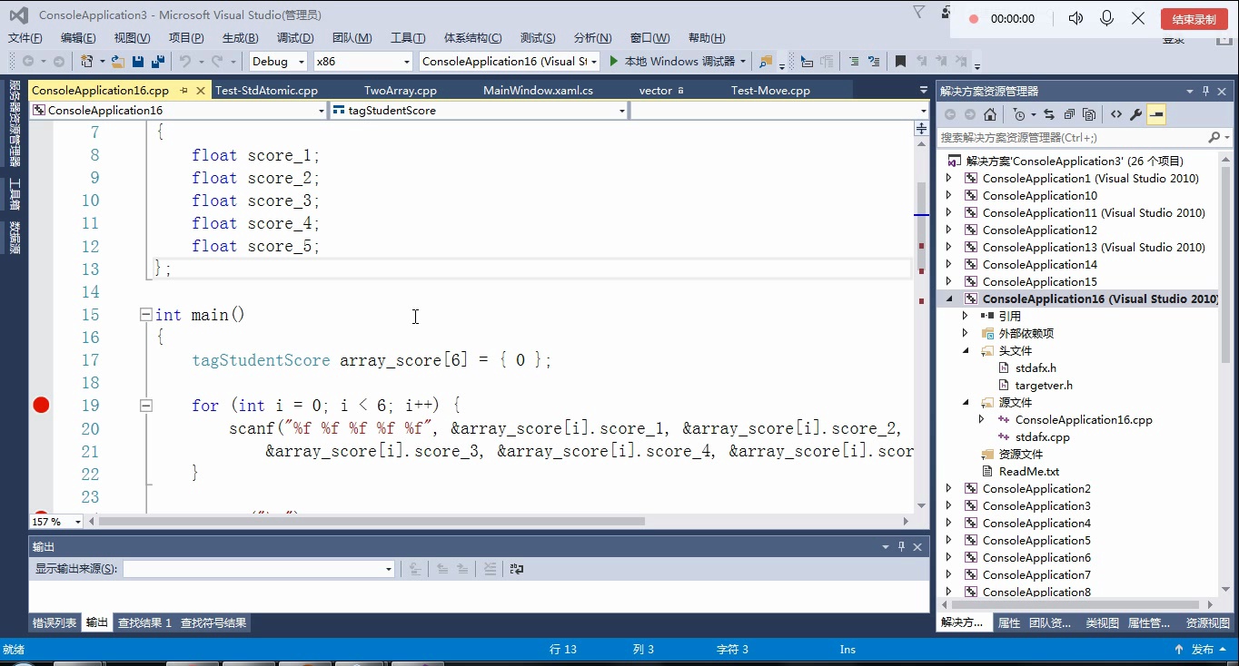Collapse the ConsoleApplication16 project node
The image size is (1239, 666).
coord(949,299)
